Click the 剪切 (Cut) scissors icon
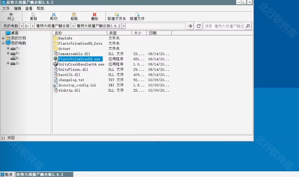This screenshot has height=177, width=299. 54,15
